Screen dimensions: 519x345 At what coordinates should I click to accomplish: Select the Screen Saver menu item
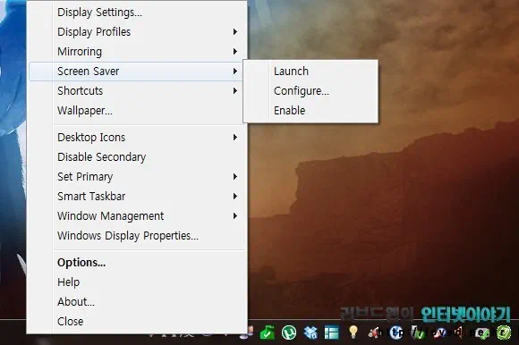click(137, 71)
